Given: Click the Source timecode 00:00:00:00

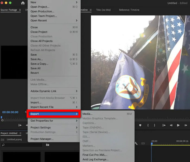Looking at the screenshot, I should (10, 112).
